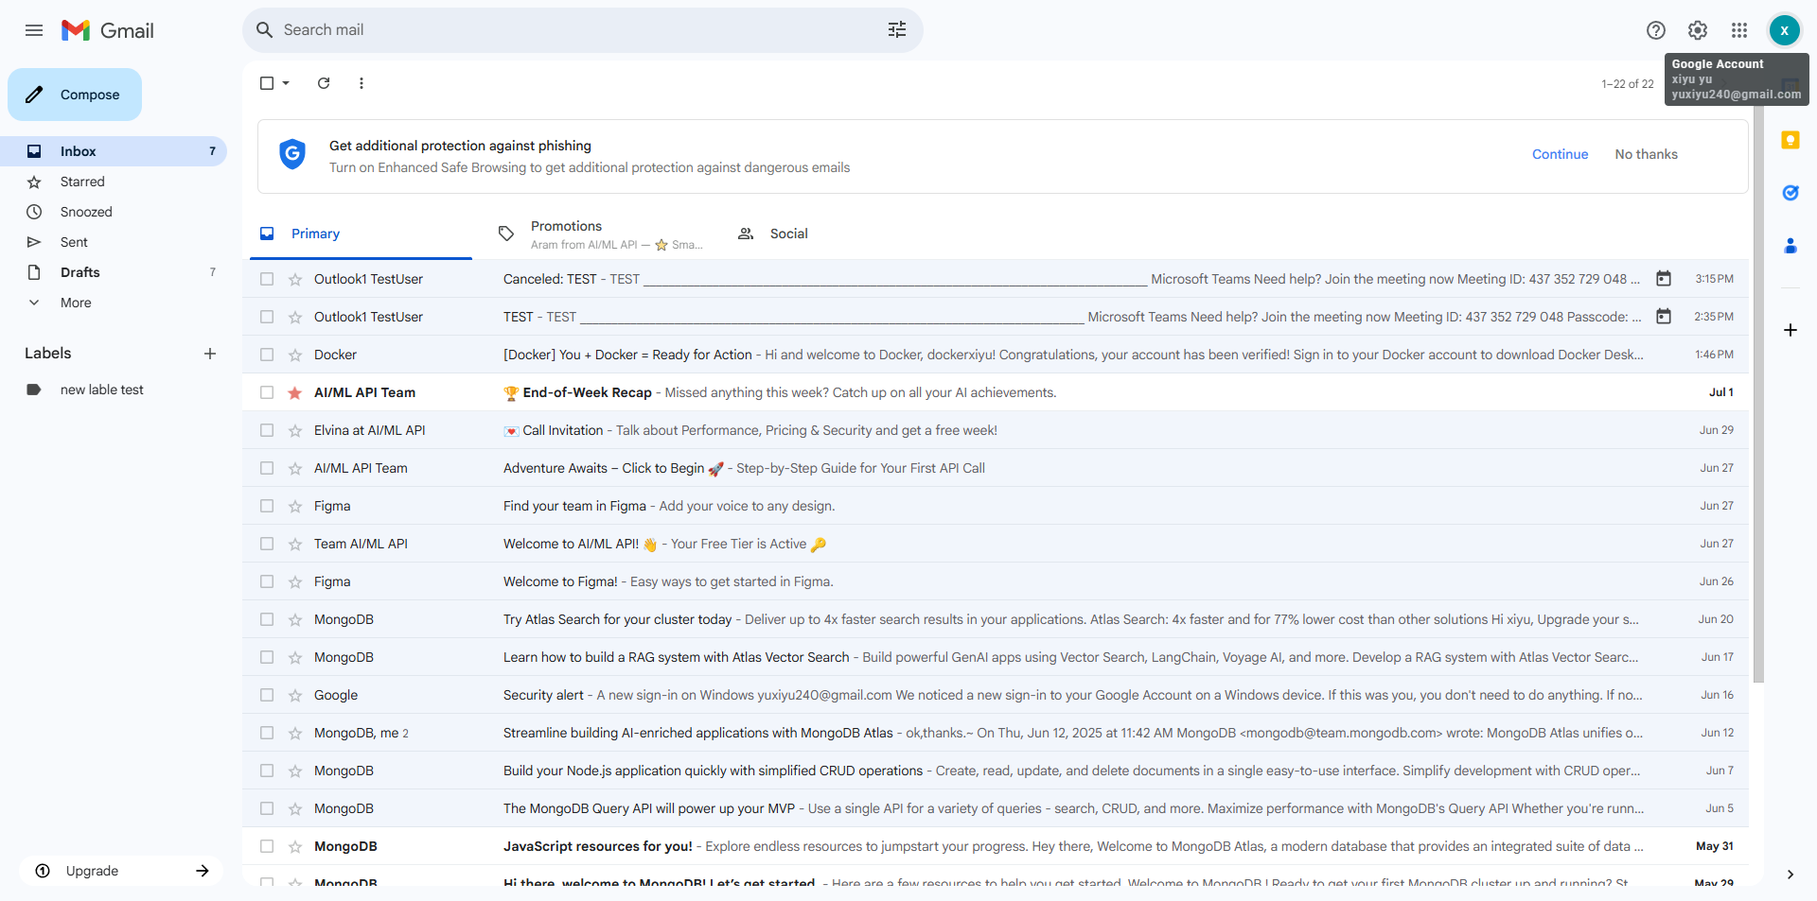The height and width of the screenshot is (901, 1817).
Task: Refresh the inbox
Action: [x=324, y=83]
